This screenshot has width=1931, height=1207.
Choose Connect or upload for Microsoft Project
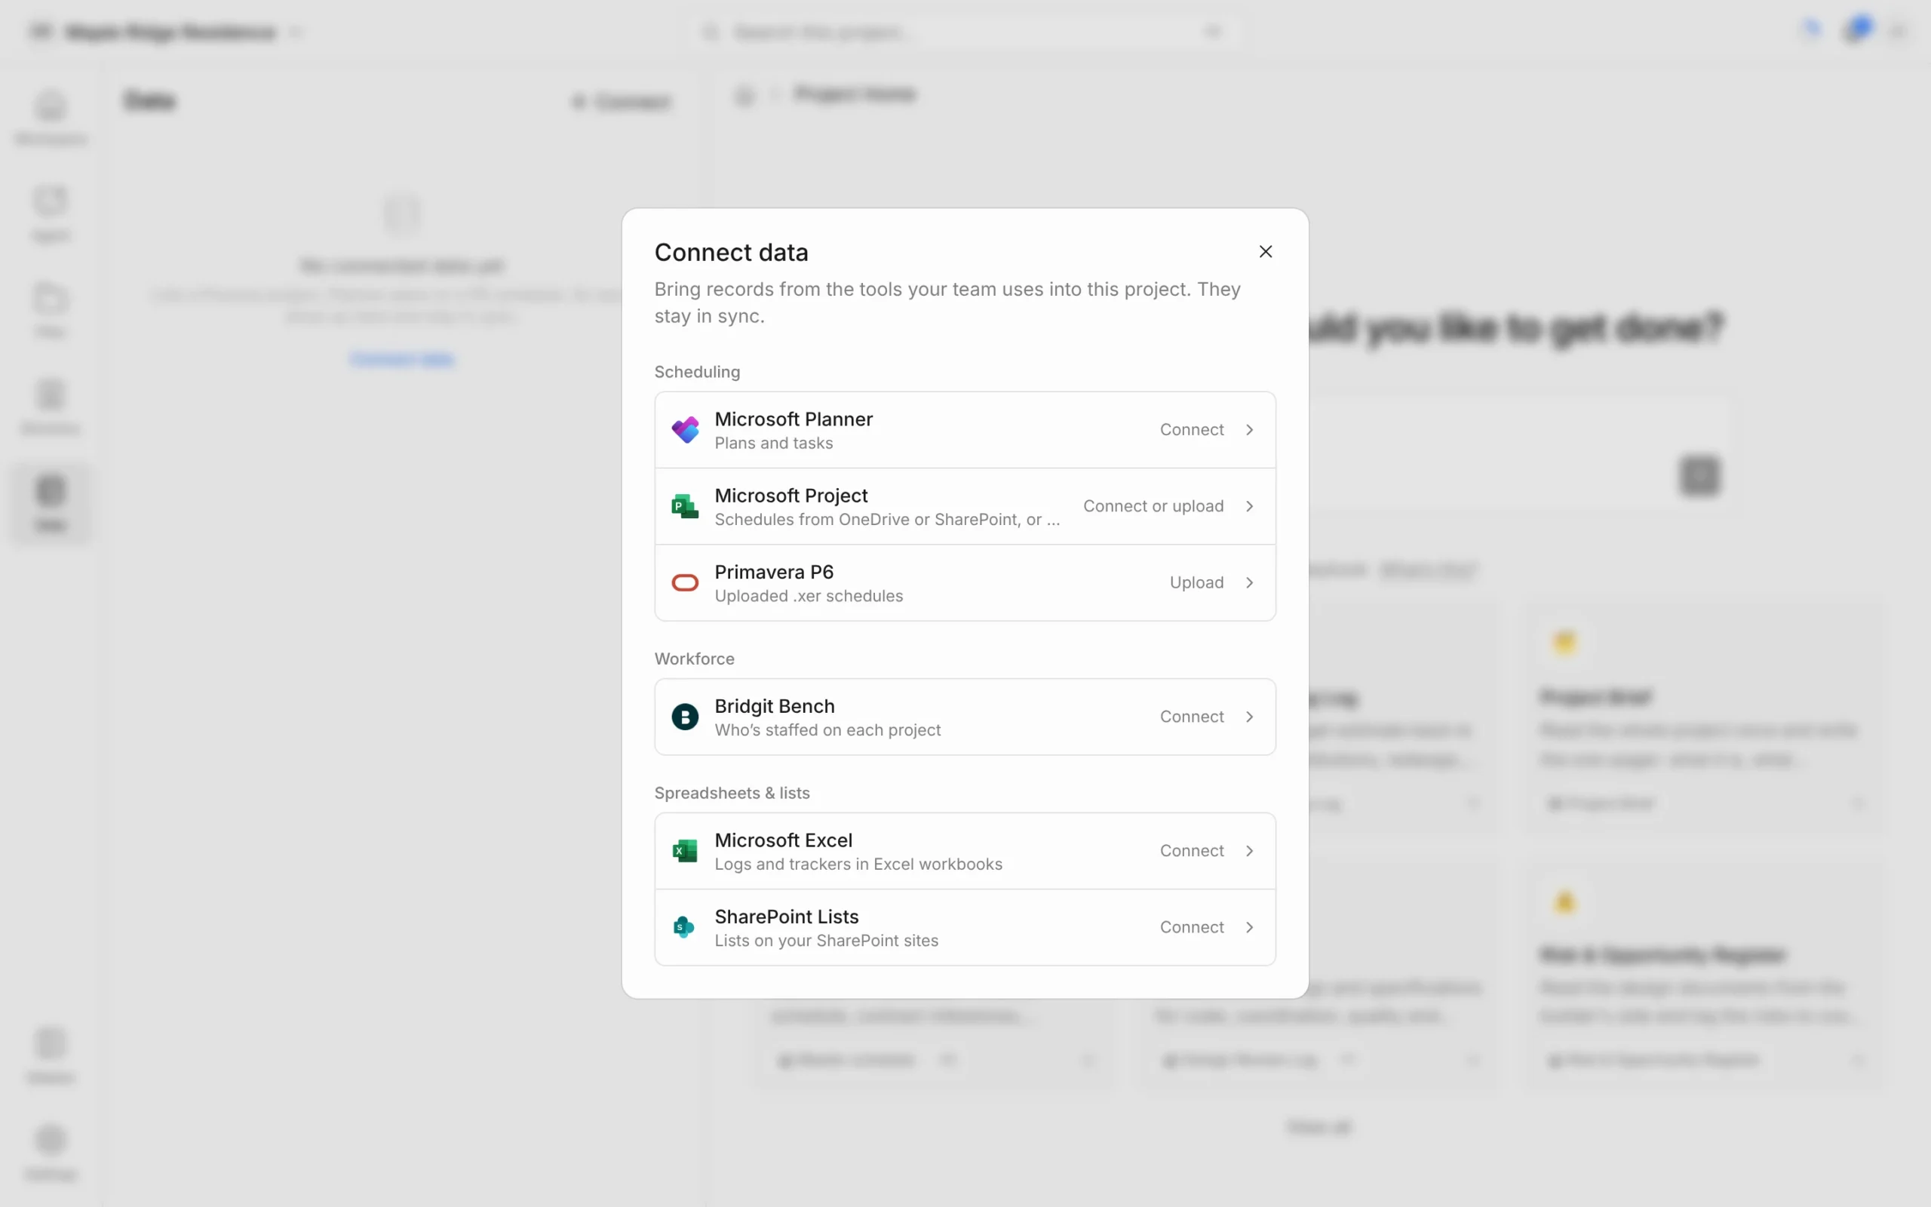tap(1153, 506)
